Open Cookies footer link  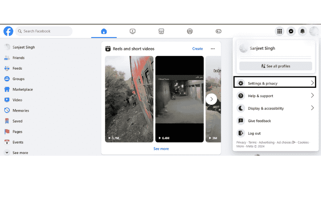(x=303, y=142)
